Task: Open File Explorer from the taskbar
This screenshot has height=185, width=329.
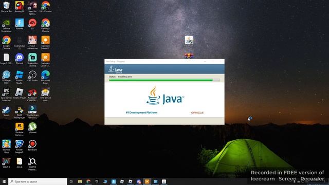Action: pos(80,181)
